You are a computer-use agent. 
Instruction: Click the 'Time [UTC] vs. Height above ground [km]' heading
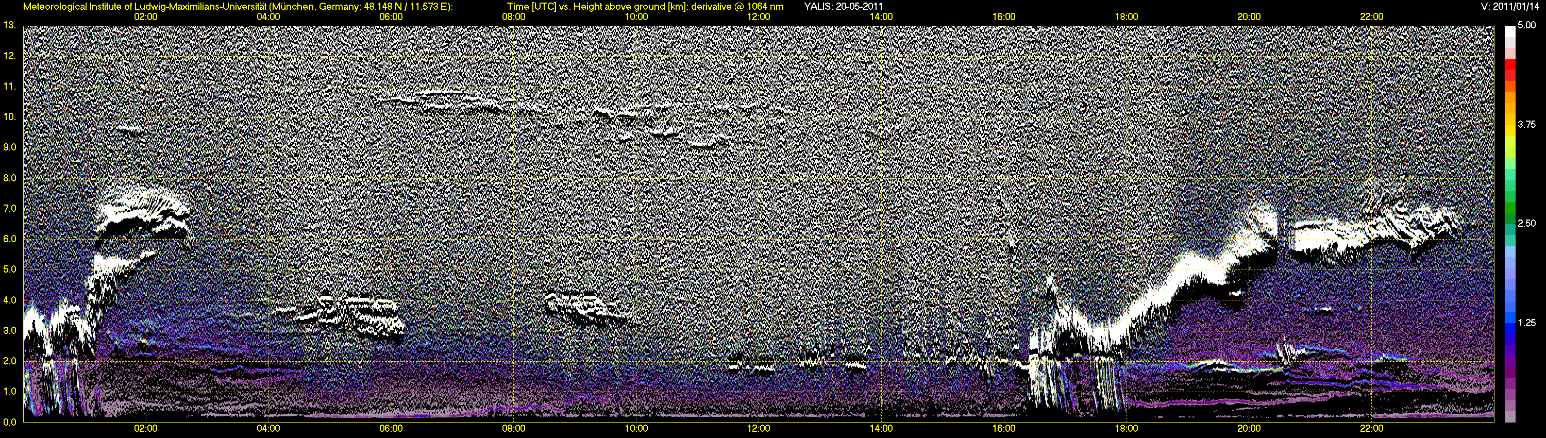click(645, 7)
